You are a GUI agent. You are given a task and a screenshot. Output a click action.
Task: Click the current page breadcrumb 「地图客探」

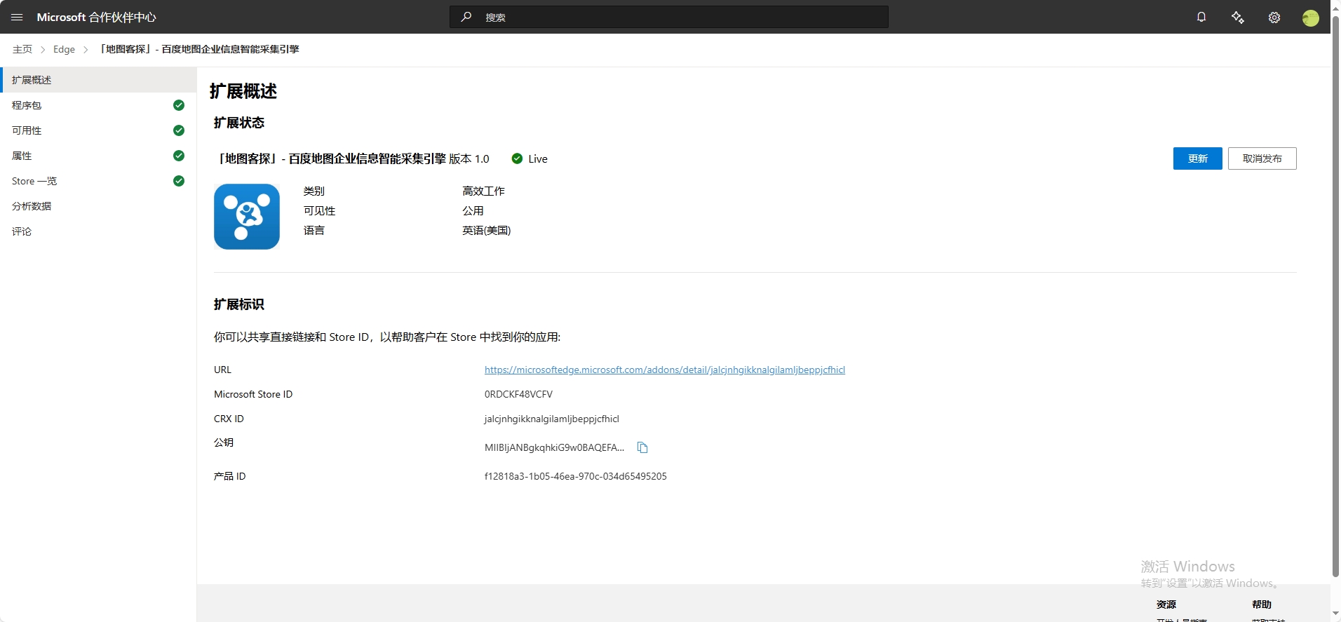click(x=199, y=49)
